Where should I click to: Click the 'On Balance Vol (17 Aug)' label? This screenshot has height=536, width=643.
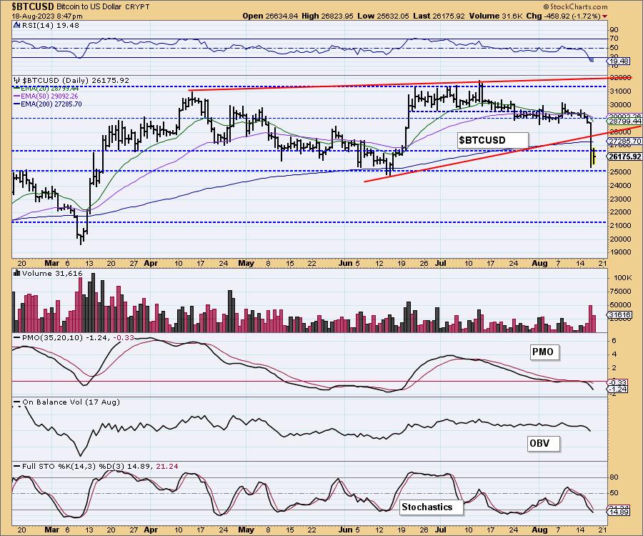tap(71, 402)
